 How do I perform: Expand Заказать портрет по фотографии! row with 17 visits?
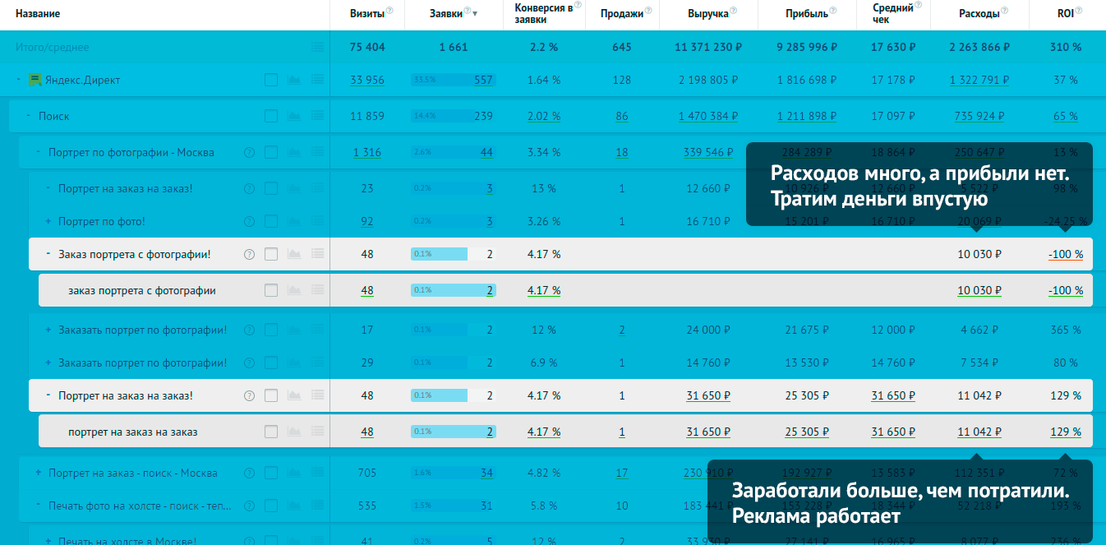tap(48, 330)
